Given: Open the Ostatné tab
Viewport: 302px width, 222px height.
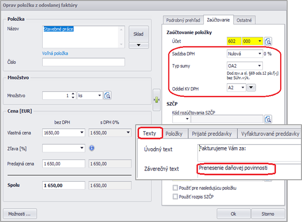Looking at the screenshot, I should [x=244, y=20].
